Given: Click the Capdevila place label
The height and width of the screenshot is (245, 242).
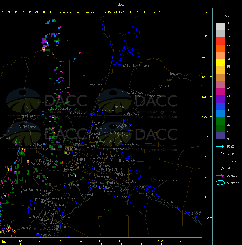Looking at the screenshot, I should pyautogui.click(x=78, y=113).
